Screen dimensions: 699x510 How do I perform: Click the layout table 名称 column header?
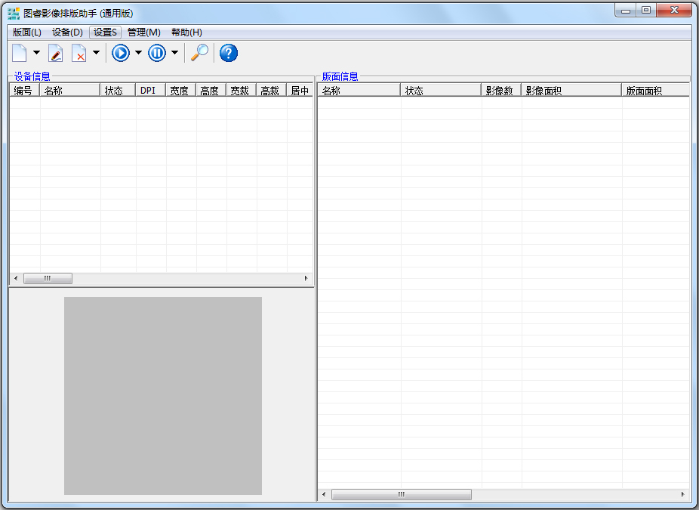359,91
